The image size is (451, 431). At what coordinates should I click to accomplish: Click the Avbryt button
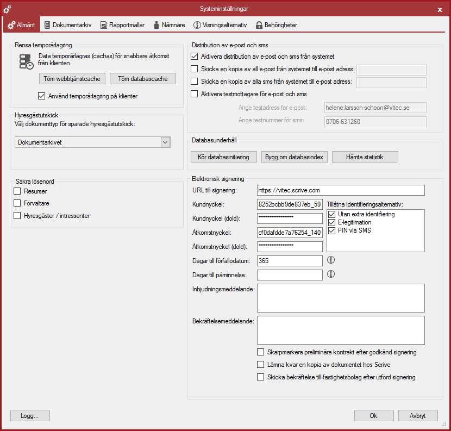coord(418,416)
